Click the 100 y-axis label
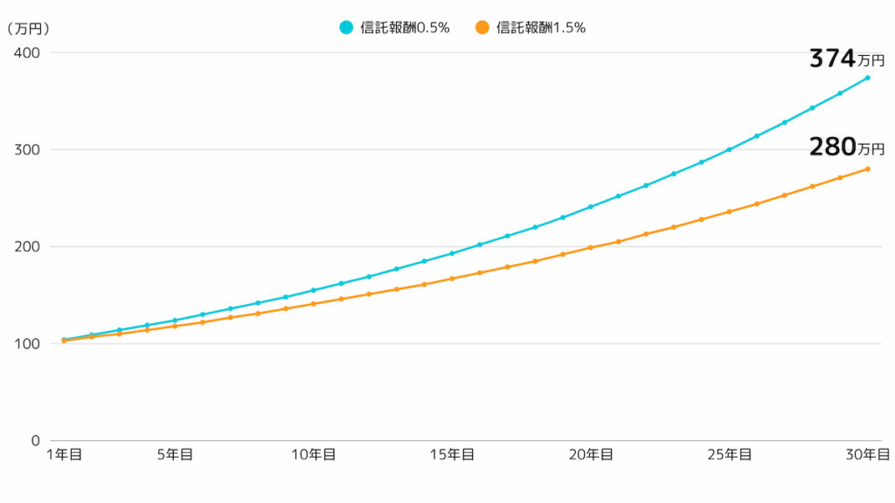 (x=28, y=343)
